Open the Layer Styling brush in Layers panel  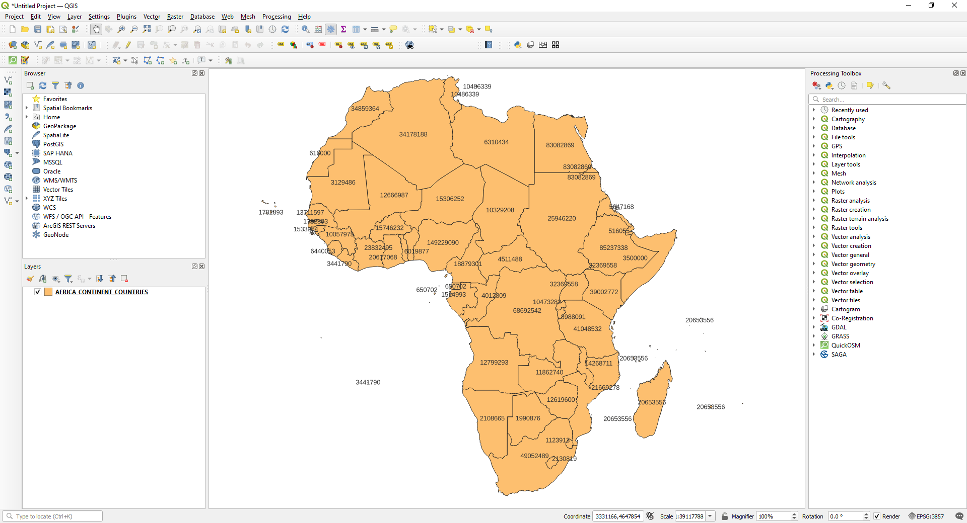(x=30, y=279)
